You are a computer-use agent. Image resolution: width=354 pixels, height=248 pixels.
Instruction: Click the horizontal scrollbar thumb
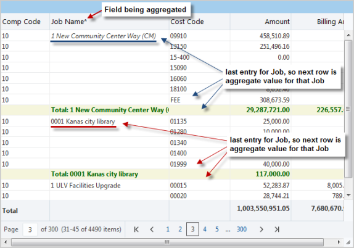[x=167, y=242]
